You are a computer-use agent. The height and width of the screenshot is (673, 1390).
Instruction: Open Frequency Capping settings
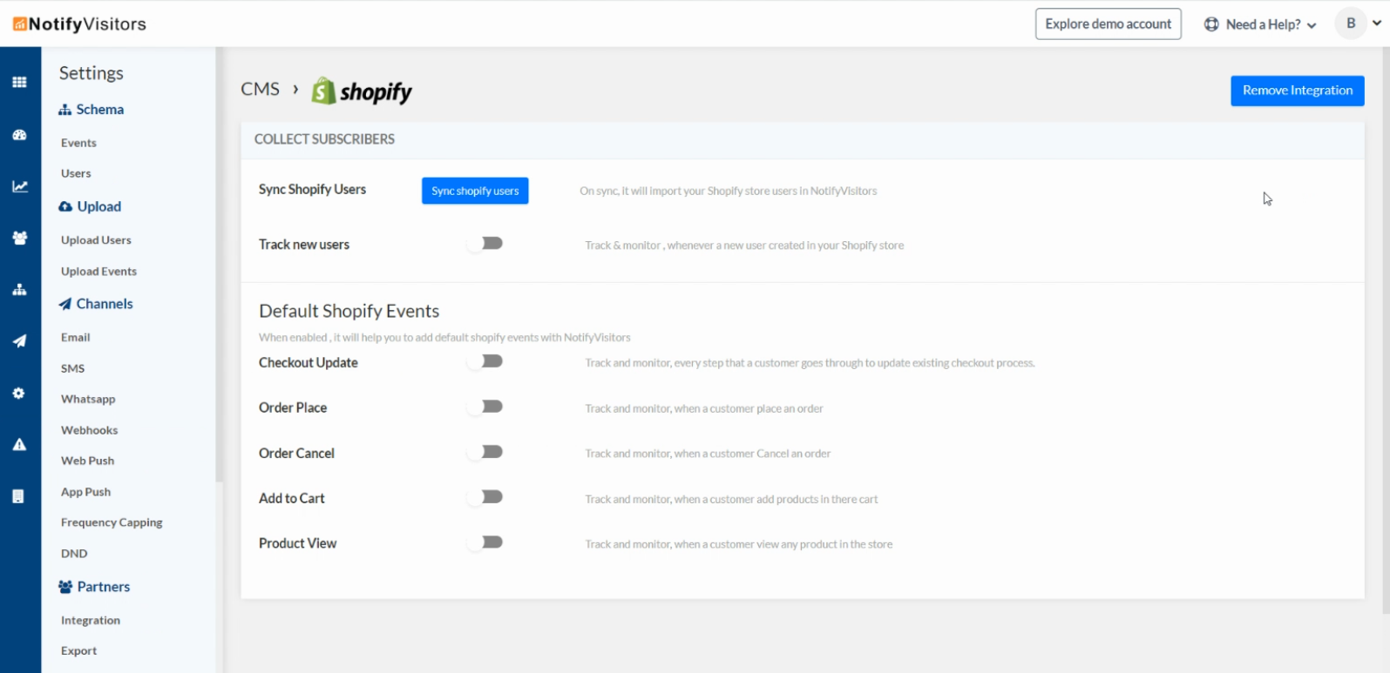point(112,522)
